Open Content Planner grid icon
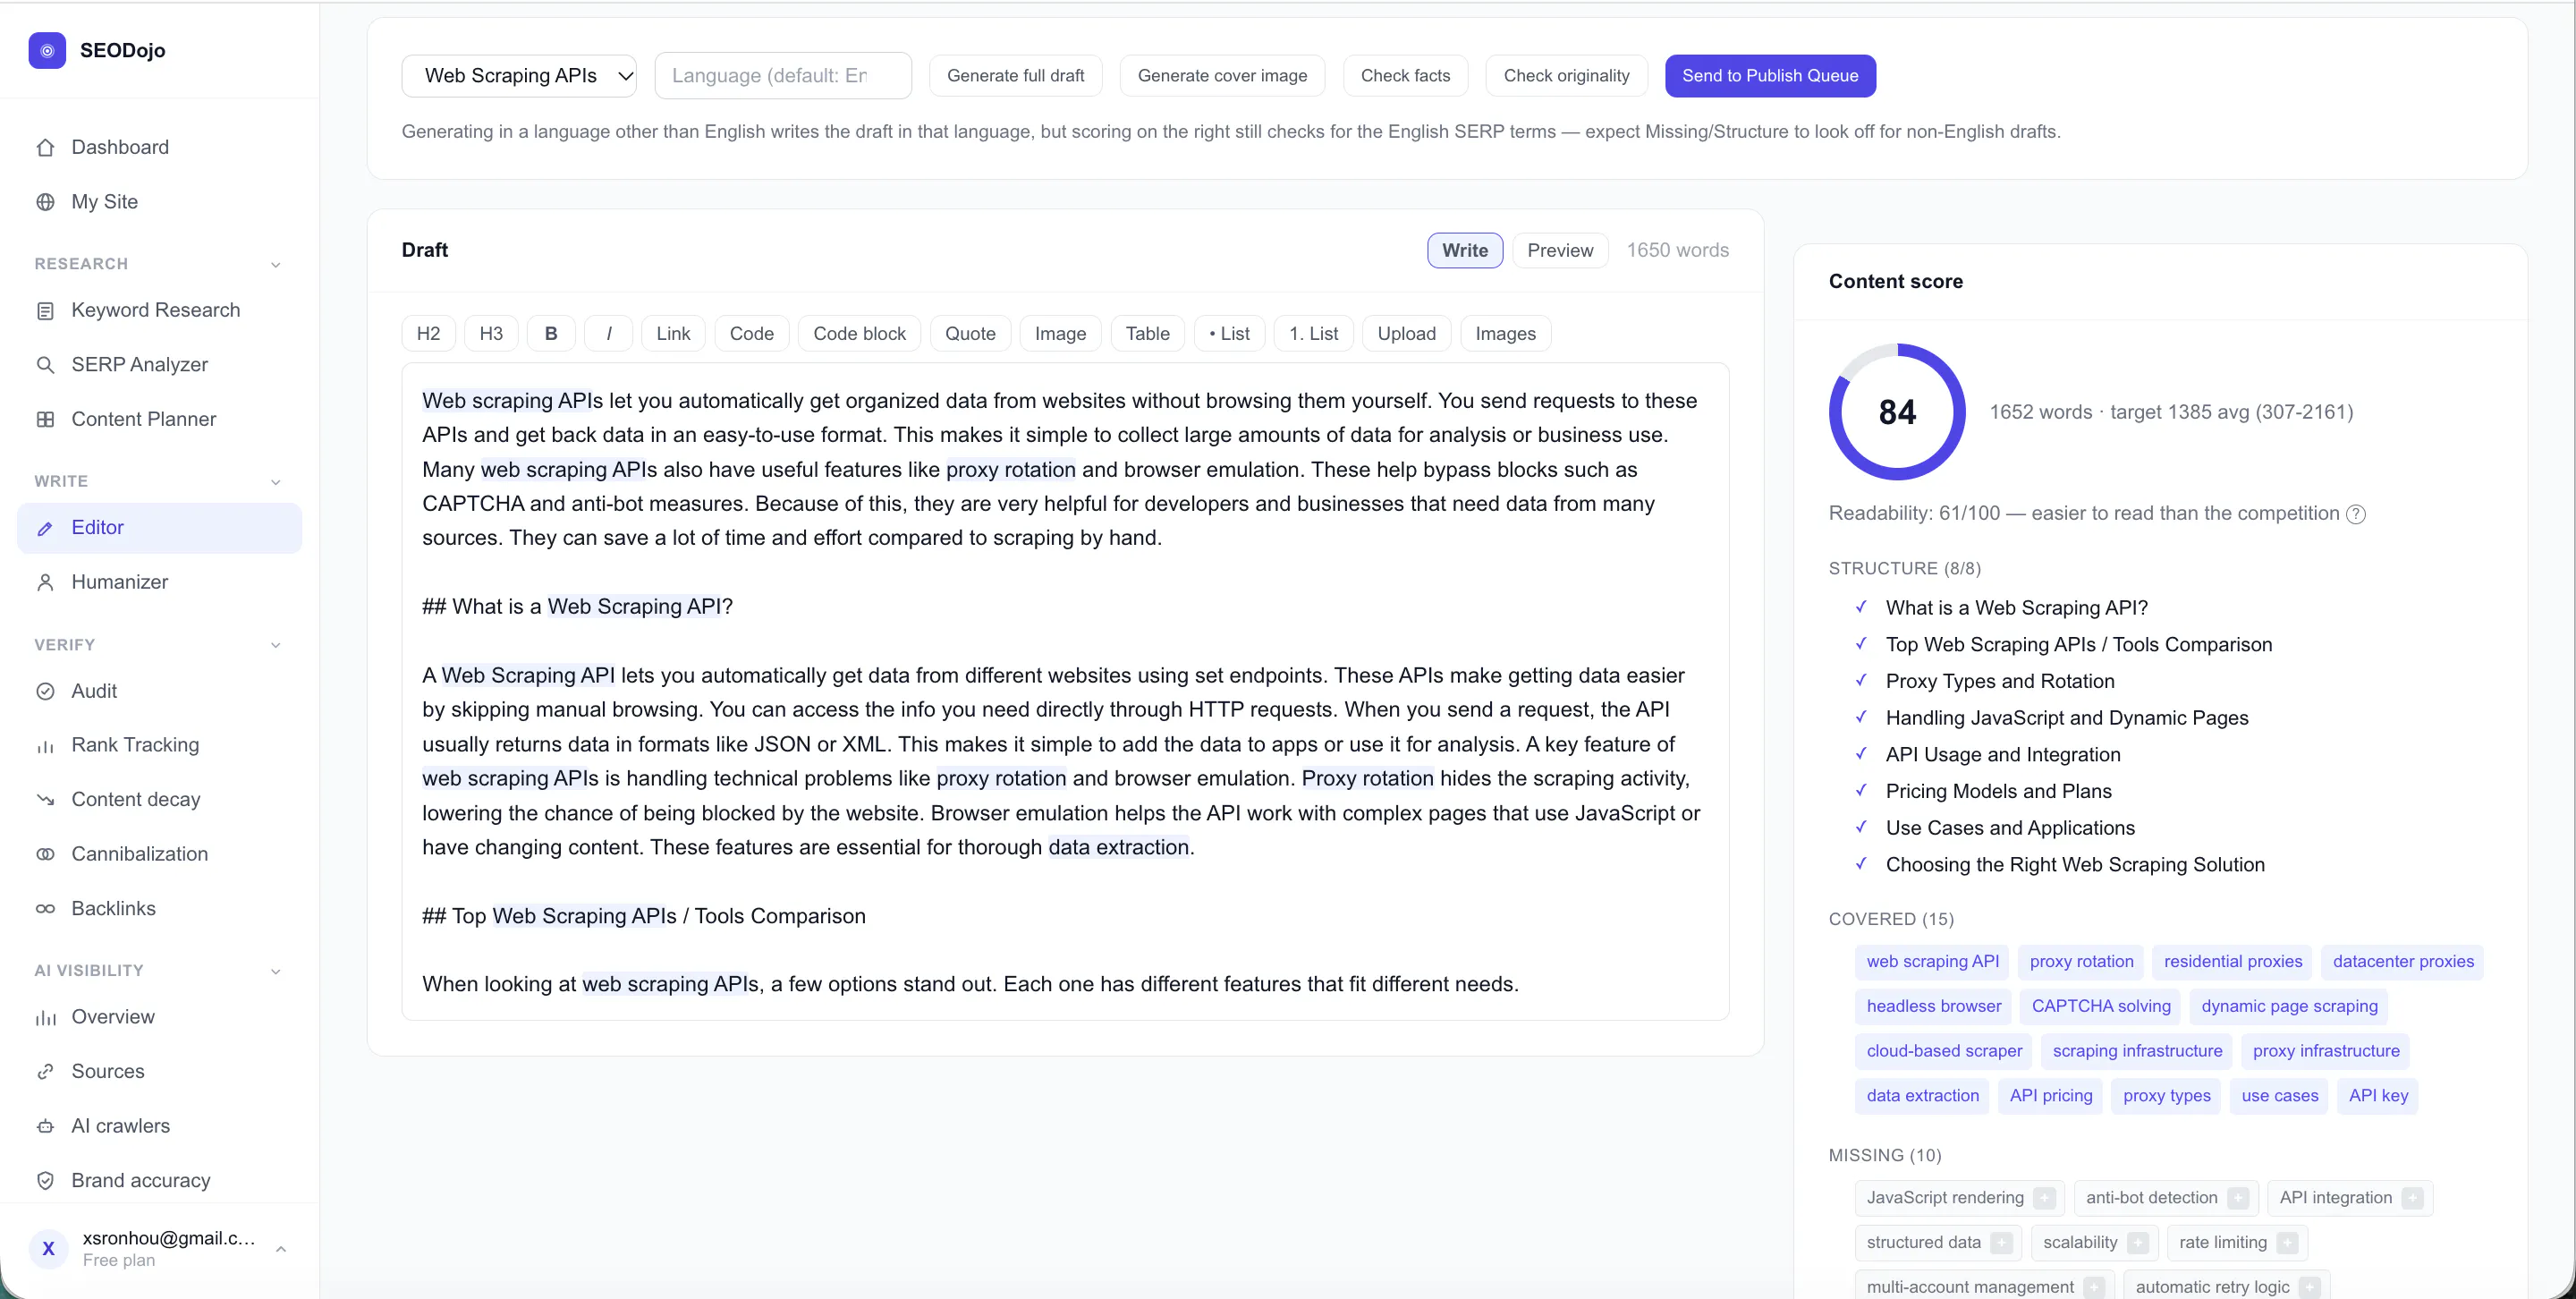The height and width of the screenshot is (1299, 2576). 45,419
